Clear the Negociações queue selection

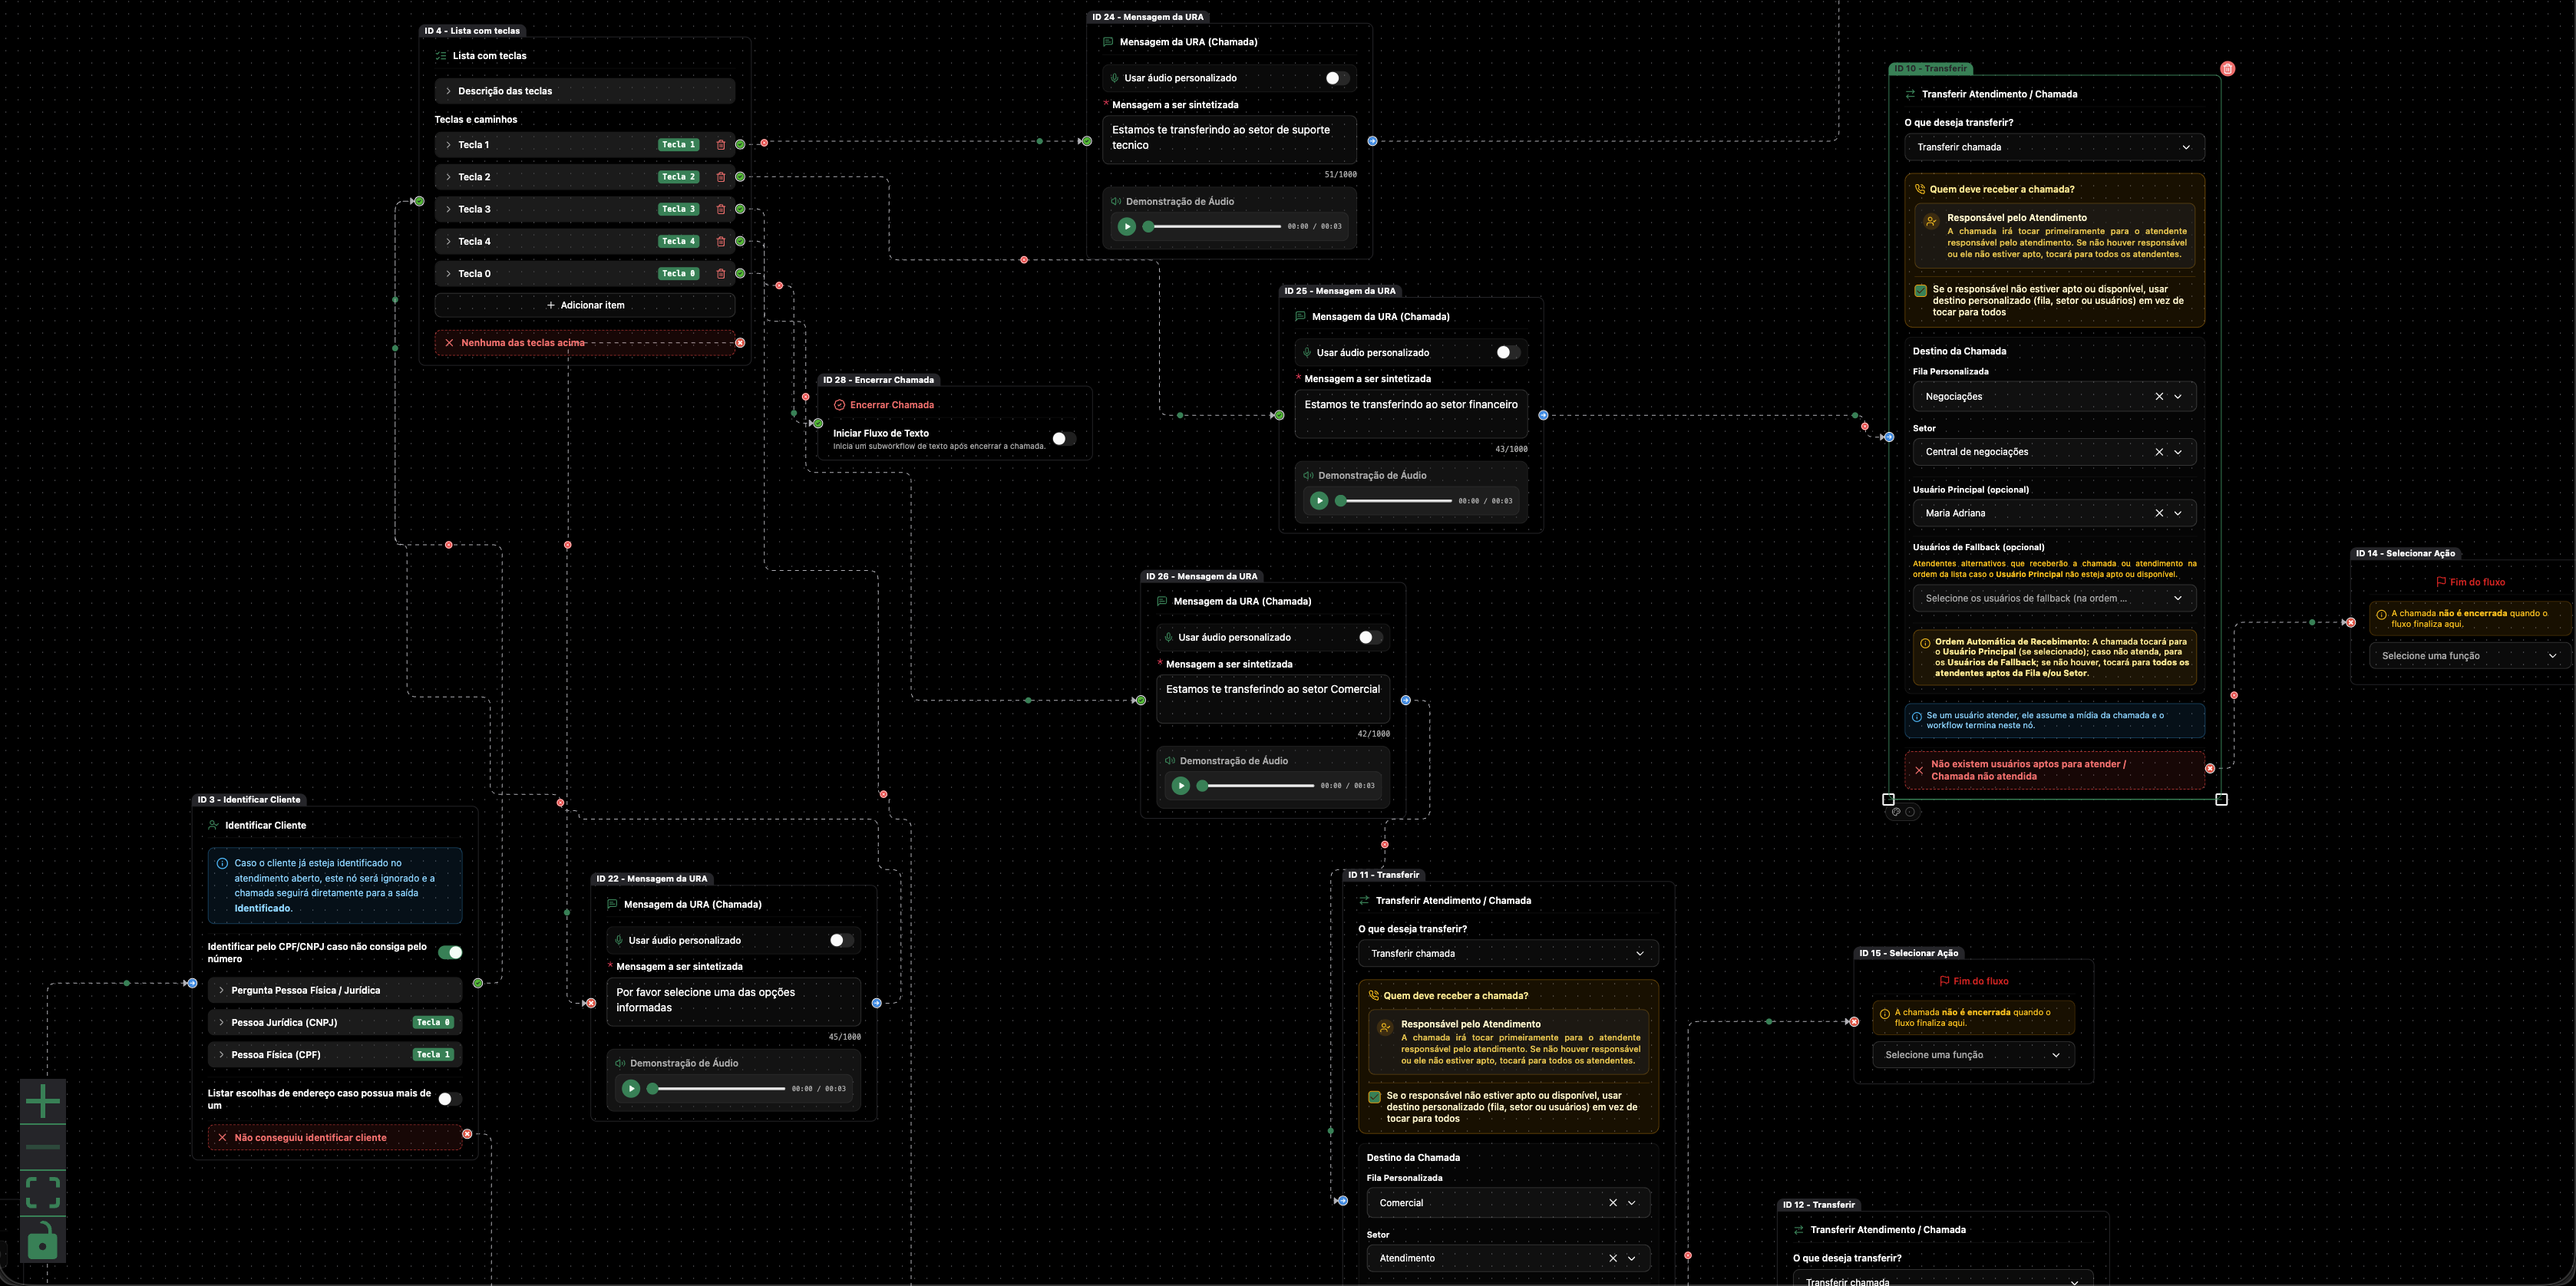click(2159, 397)
